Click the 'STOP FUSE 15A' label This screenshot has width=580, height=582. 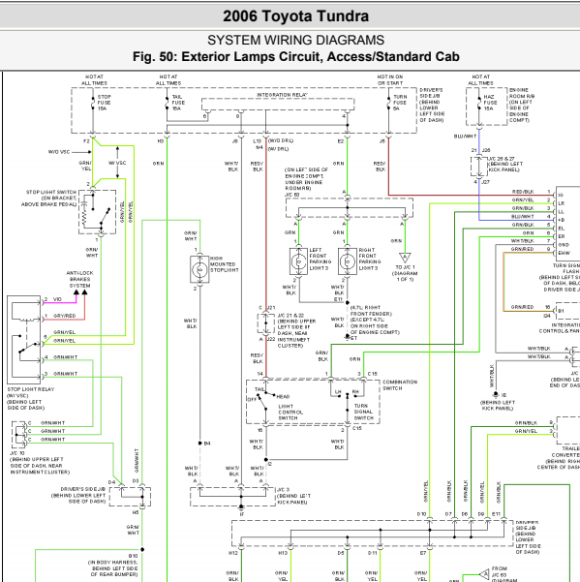(104, 103)
